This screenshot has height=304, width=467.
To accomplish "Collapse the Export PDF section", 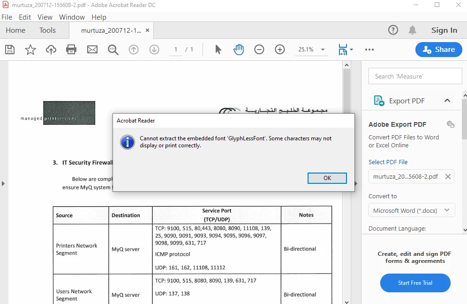I will click(447, 101).
